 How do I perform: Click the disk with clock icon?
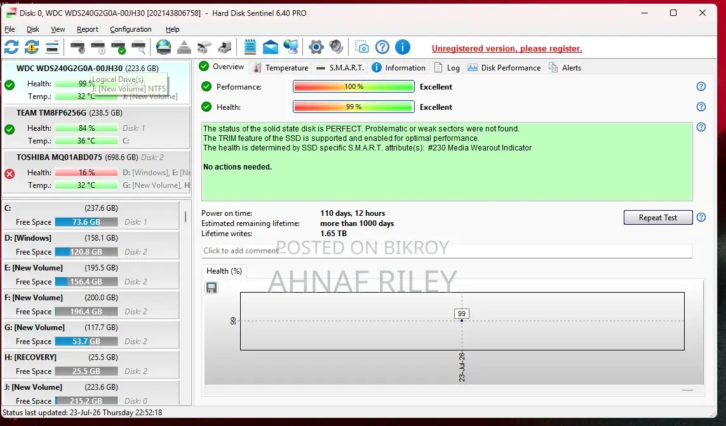[98, 47]
